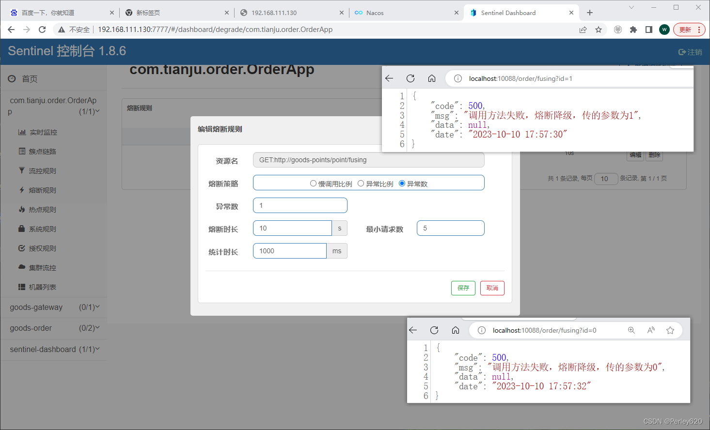The width and height of the screenshot is (710, 430).
Task: Close the Nacos browser tab
Action: pyautogui.click(x=457, y=13)
